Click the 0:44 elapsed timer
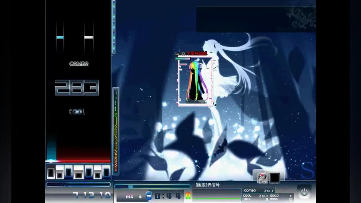This screenshot has width=361, height=203. [x=168, y=196]
